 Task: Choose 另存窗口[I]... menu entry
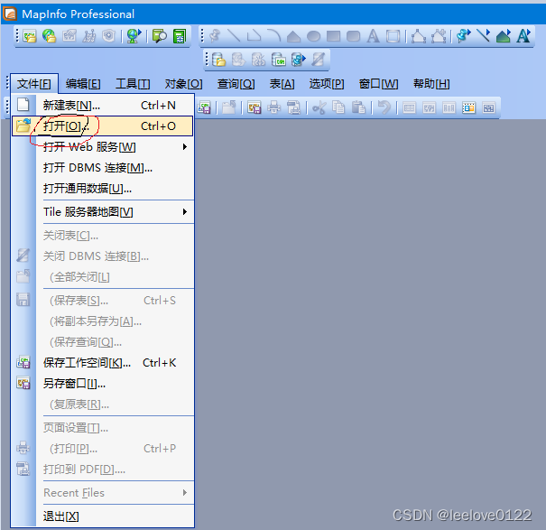click(x=103, y=384)
